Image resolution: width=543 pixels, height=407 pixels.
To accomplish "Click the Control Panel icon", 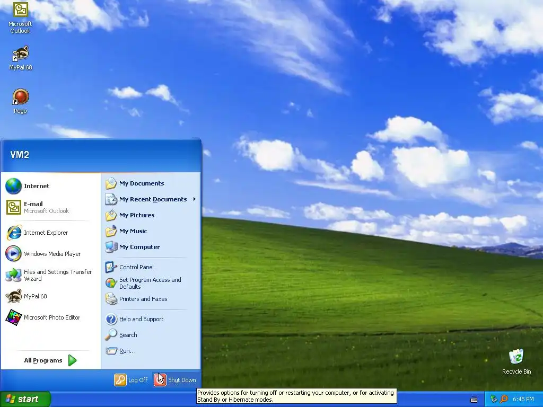I will coord(111,267).
